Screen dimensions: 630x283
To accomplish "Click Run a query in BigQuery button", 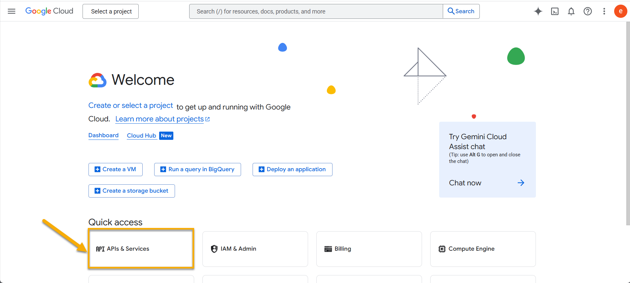I will point(197,170).
